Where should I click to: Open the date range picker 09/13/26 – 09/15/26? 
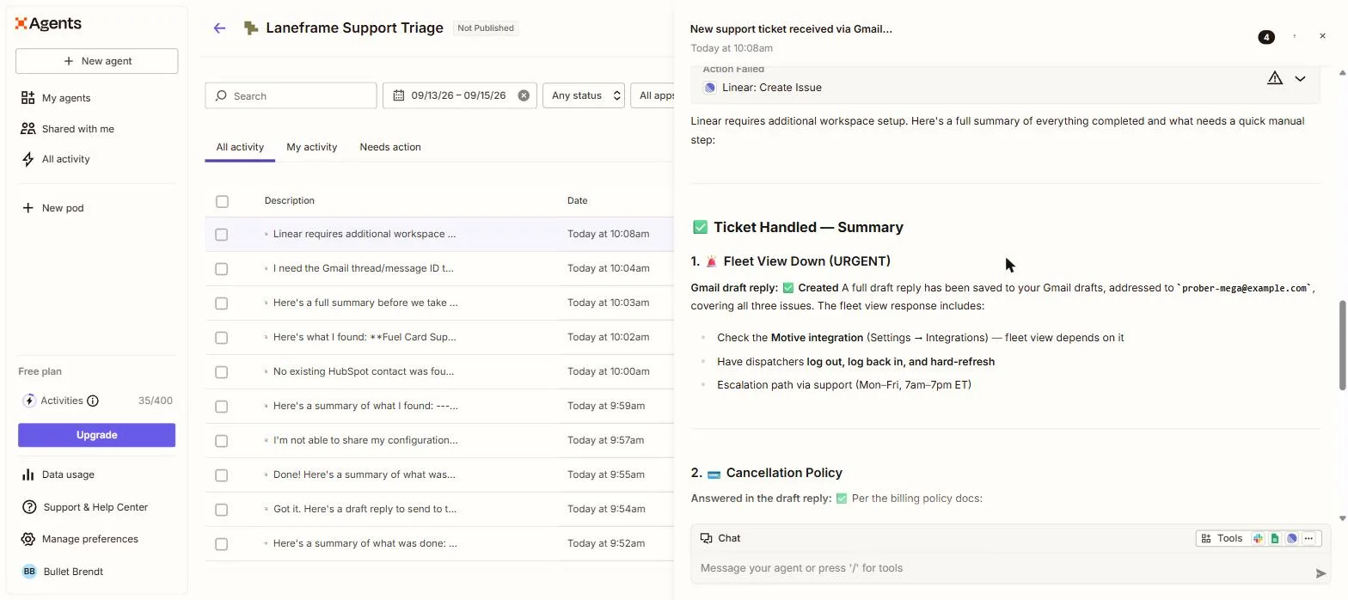(459, 95)
